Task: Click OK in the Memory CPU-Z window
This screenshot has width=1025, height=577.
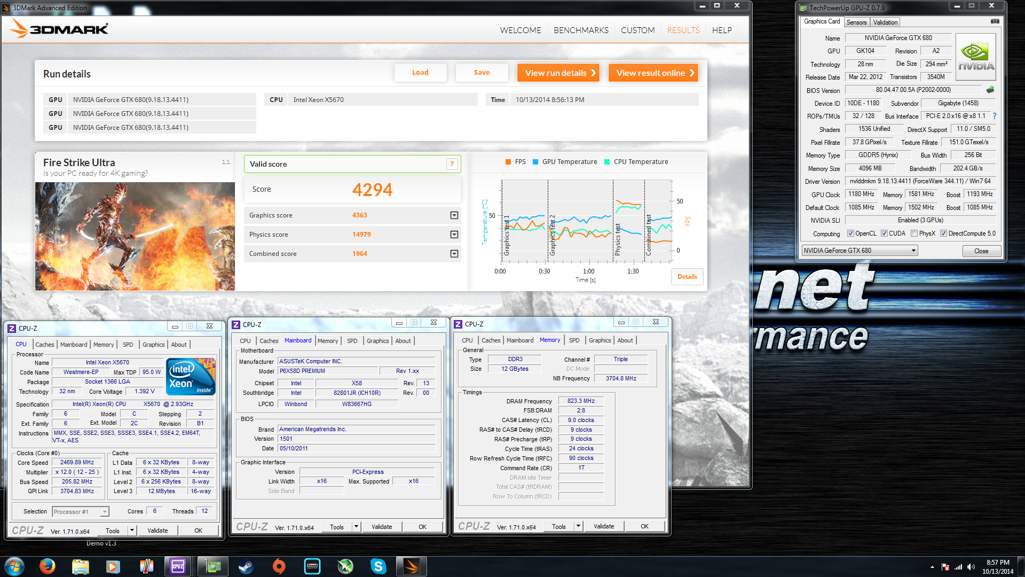Action: coord(644,526)
